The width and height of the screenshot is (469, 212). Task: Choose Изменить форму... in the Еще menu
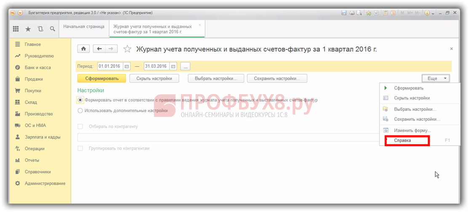[x=420, y=131]
